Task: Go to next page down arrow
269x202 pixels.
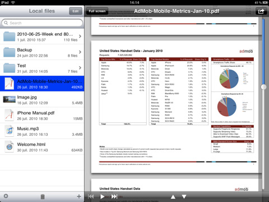Action: pos(184,196)
